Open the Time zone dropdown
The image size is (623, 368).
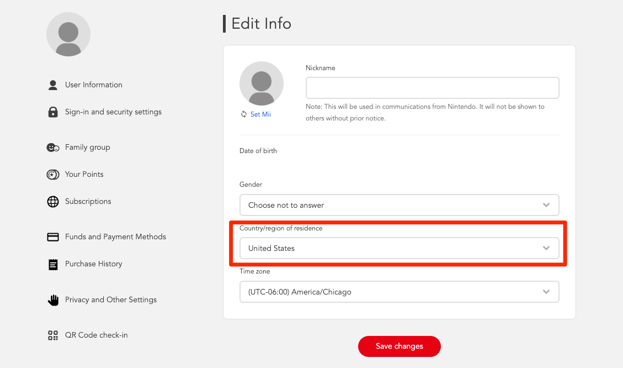400,292
